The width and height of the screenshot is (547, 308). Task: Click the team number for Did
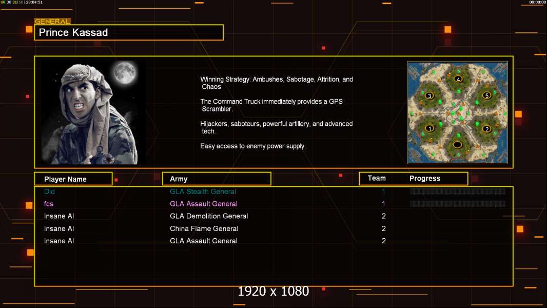(383, 191)
